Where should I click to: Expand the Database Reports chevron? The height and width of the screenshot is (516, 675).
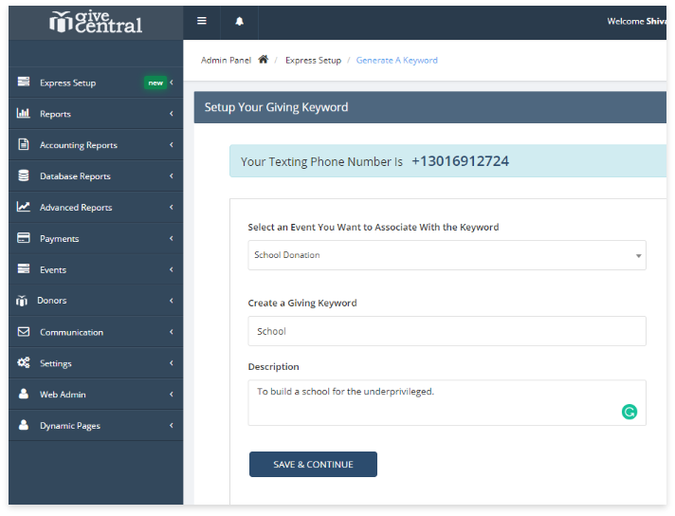(x=172, y=176)
